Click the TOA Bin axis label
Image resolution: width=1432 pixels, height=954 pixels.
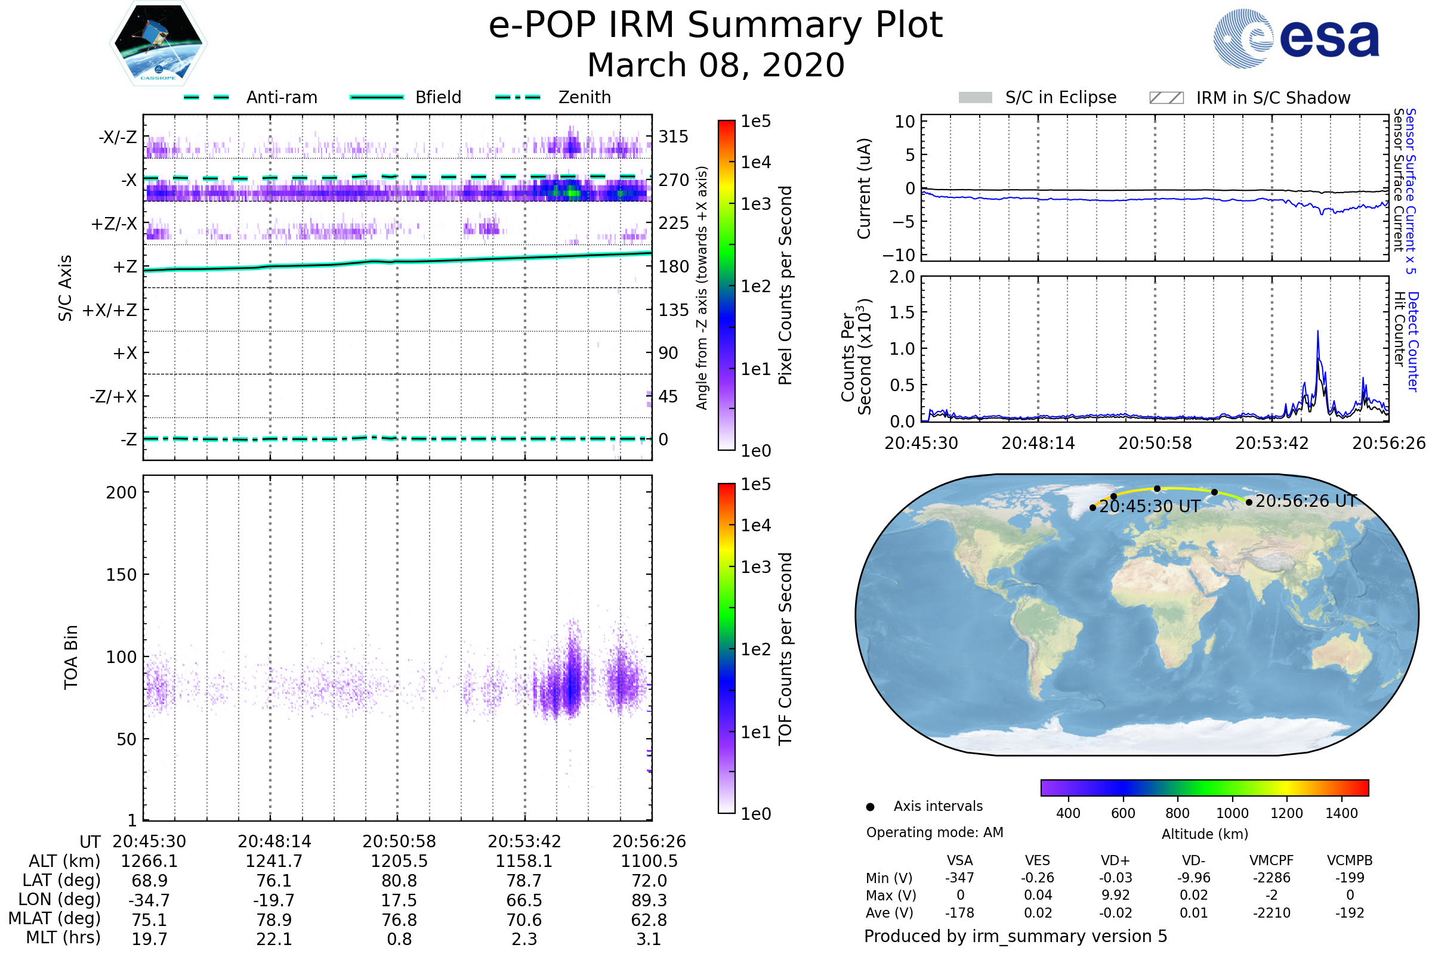pyautogui.click(x=71, y=657)
